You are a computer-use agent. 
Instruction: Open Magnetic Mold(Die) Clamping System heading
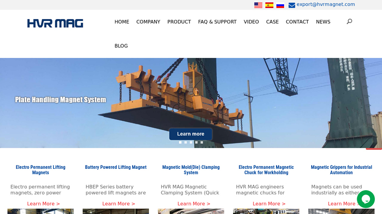coord(191,170)
